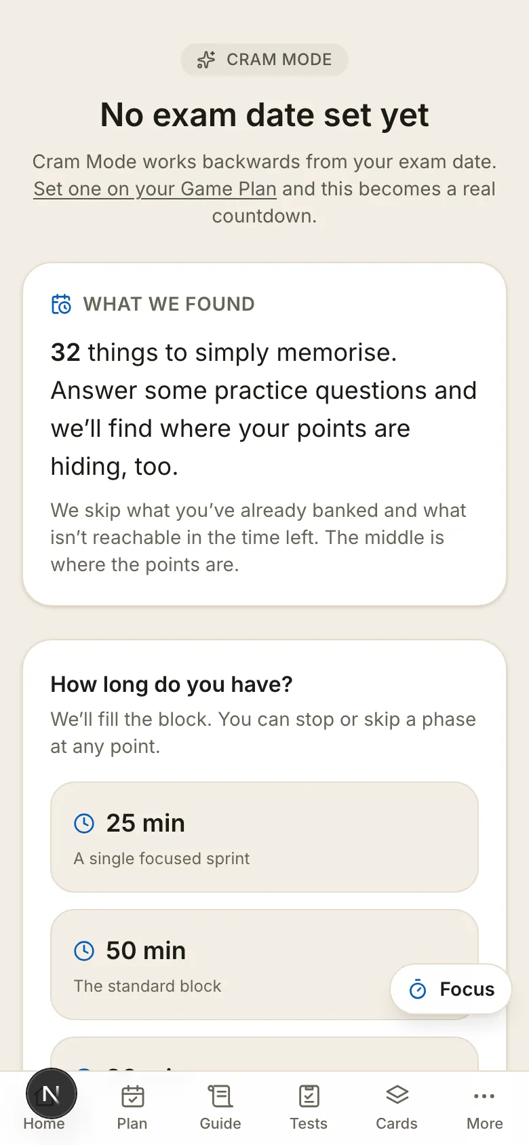529x1145 pixels.
Task: Open the Guide scroll icon
Action: point(220,1095)
